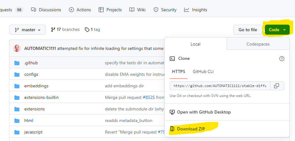This screenshot has height=141, width=295.
Task: Click the branches fork icon next to 17
Action: click(53, 30)
